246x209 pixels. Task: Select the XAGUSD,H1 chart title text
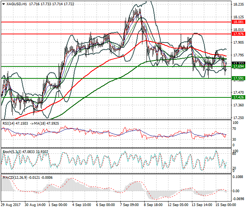coord(17,4)
